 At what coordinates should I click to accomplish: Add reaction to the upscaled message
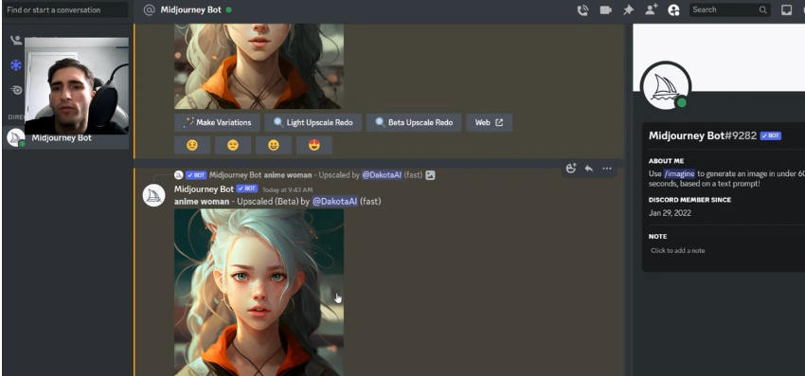[571, 169]
